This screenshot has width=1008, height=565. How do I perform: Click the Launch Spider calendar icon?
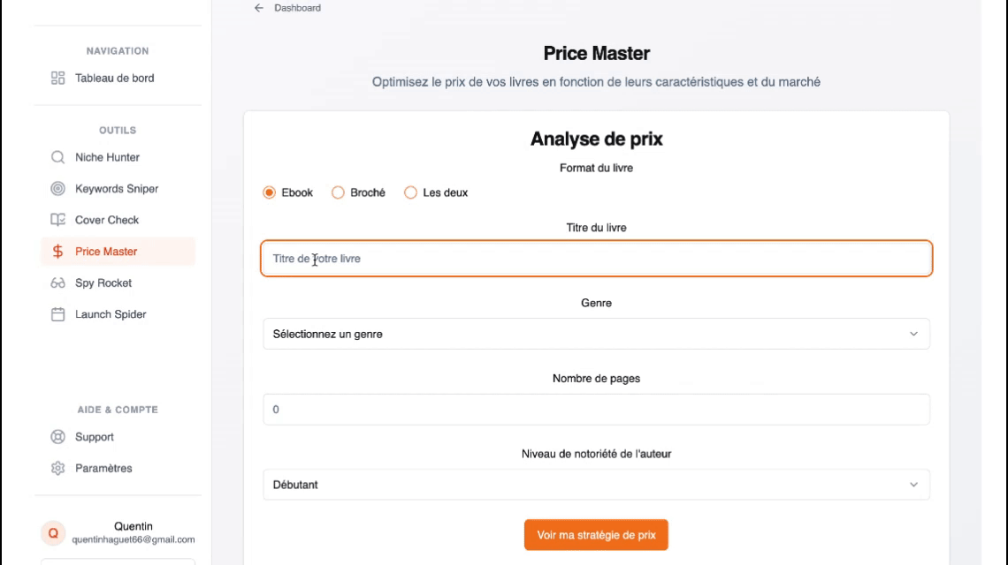click(57, 314)
